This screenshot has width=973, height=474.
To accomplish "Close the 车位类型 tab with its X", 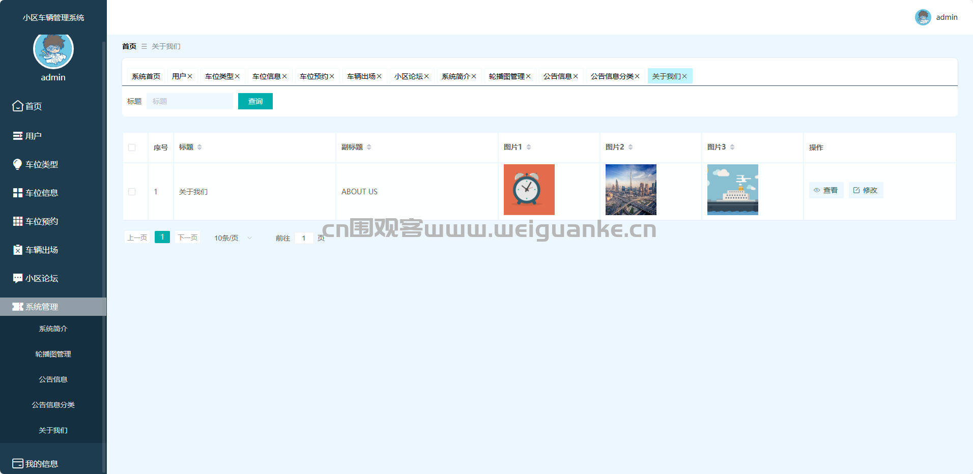I will click(x=237, y=76).
